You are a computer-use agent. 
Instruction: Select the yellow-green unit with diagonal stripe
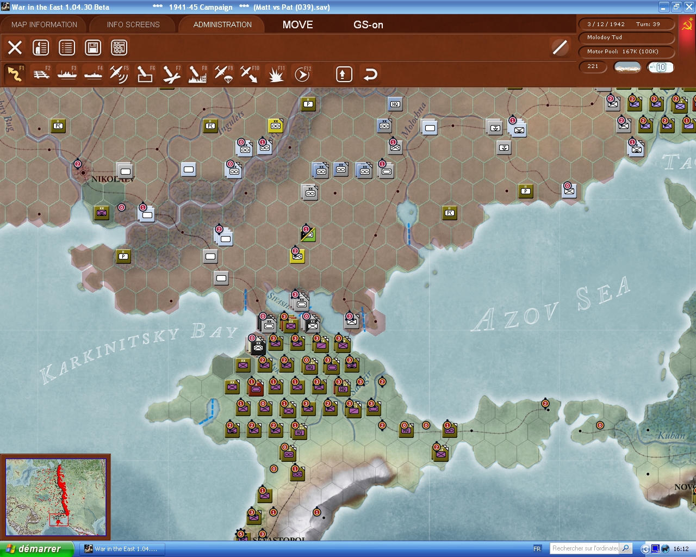click(x=308, y=234)
